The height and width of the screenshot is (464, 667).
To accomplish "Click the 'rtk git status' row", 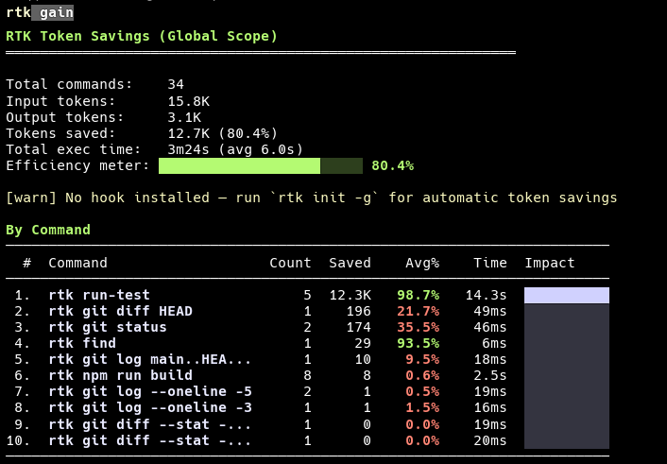I will [308, 327].
